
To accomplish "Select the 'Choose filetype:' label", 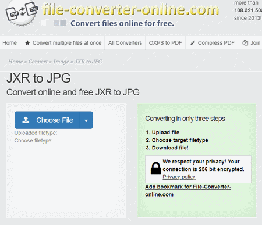I will (33, 141).
